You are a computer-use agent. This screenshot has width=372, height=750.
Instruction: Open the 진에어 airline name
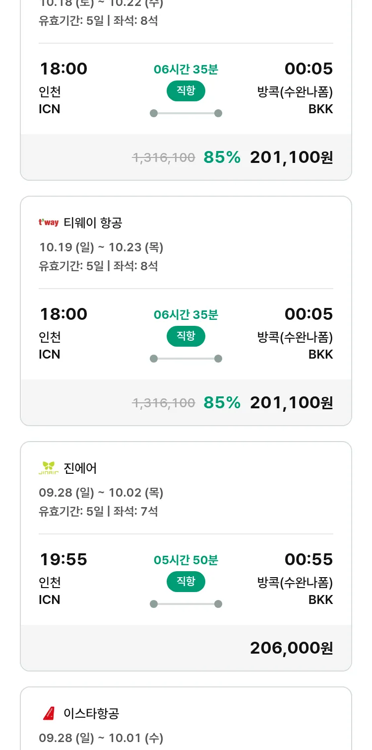tap(80, 468)
